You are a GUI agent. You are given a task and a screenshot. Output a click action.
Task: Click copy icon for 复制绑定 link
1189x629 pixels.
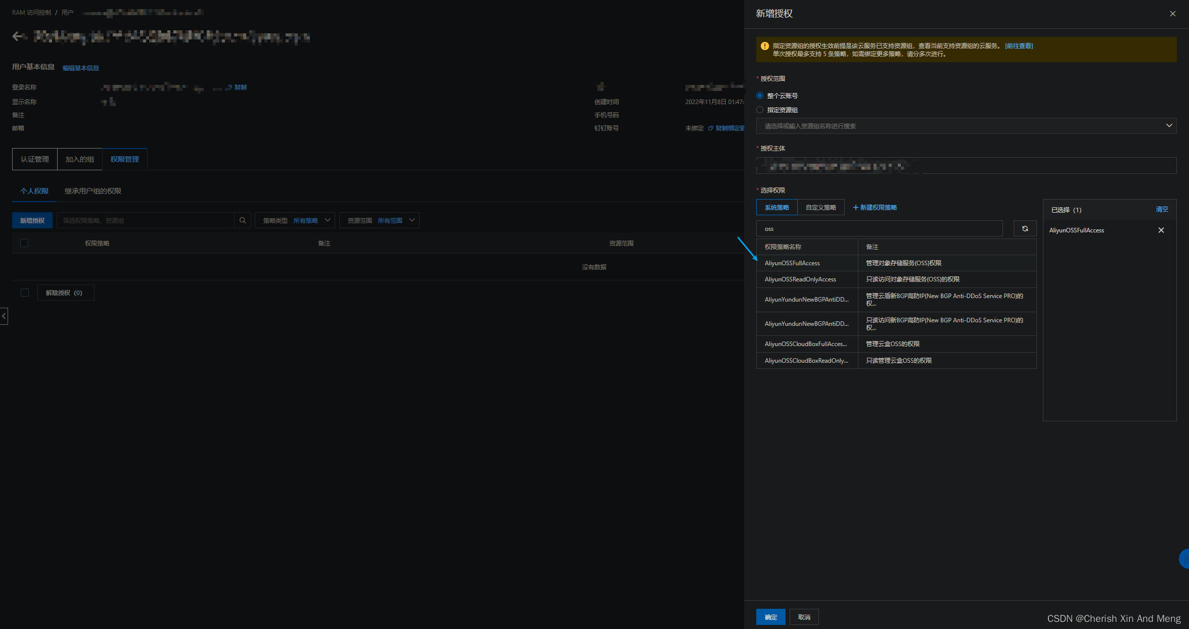coord(711,128)
